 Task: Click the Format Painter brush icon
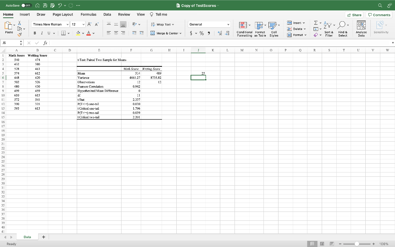(19, 34)
